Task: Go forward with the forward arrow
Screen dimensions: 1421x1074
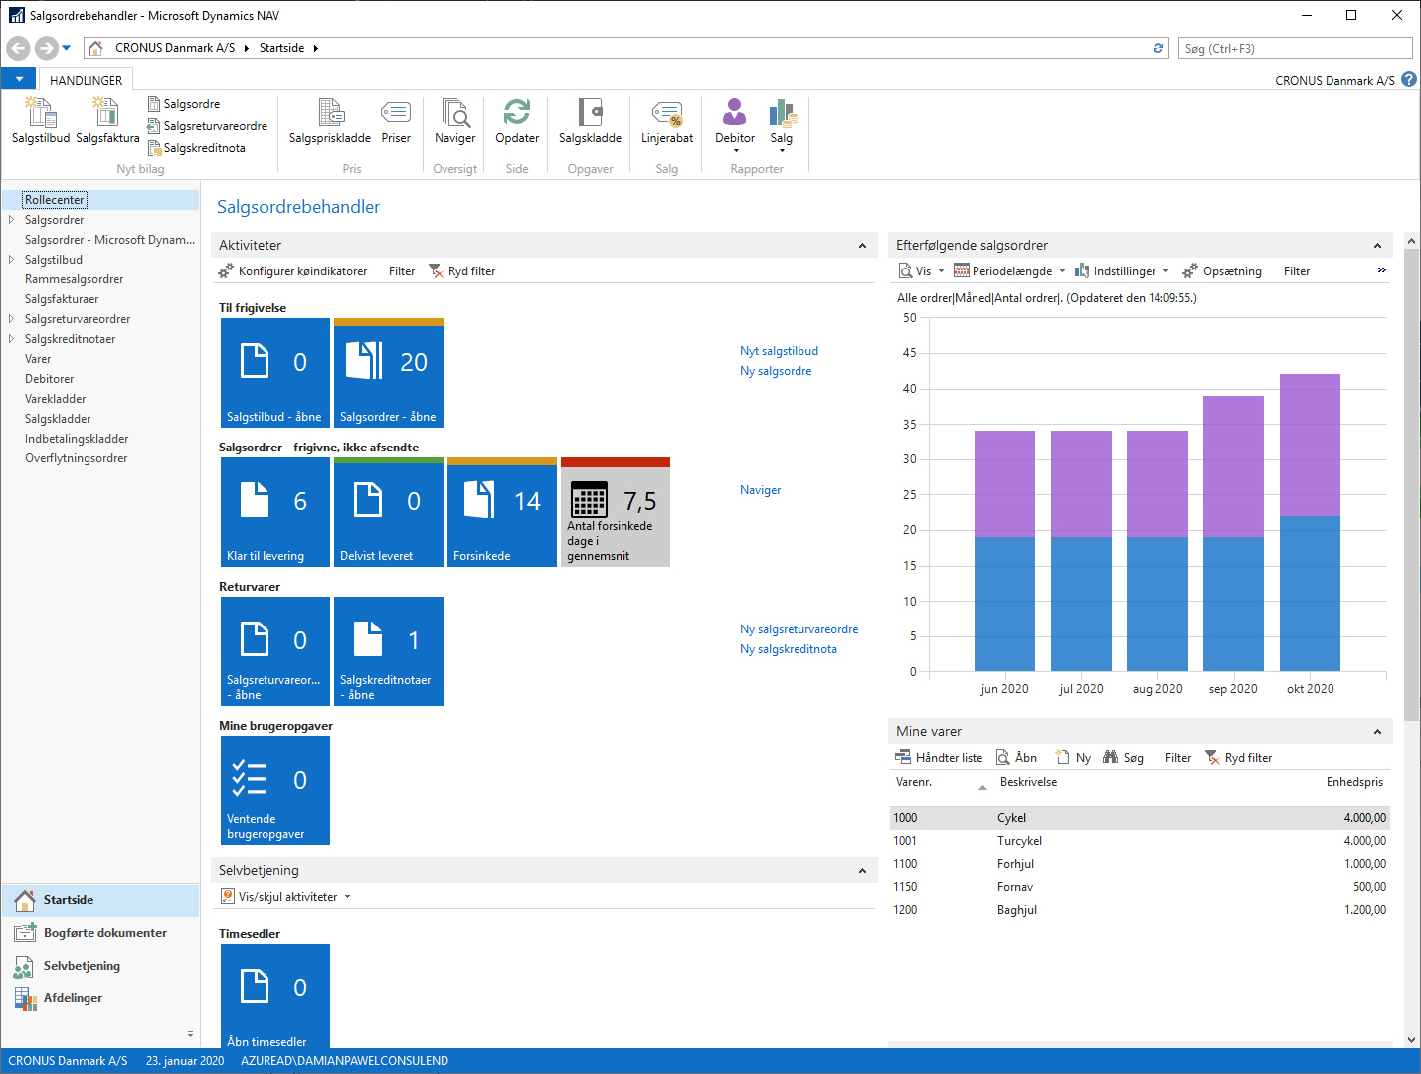Action: tap(46, 48)
